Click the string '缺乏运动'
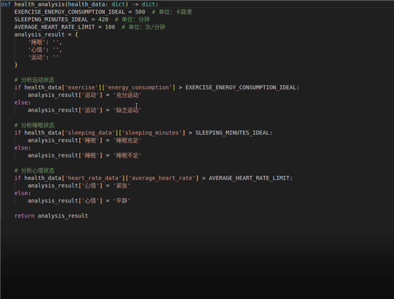This screenshot has height=299, width=394. [127, 110]
